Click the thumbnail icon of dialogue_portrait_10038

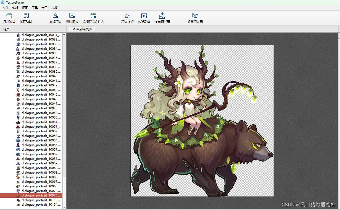(x=18, y=67)
